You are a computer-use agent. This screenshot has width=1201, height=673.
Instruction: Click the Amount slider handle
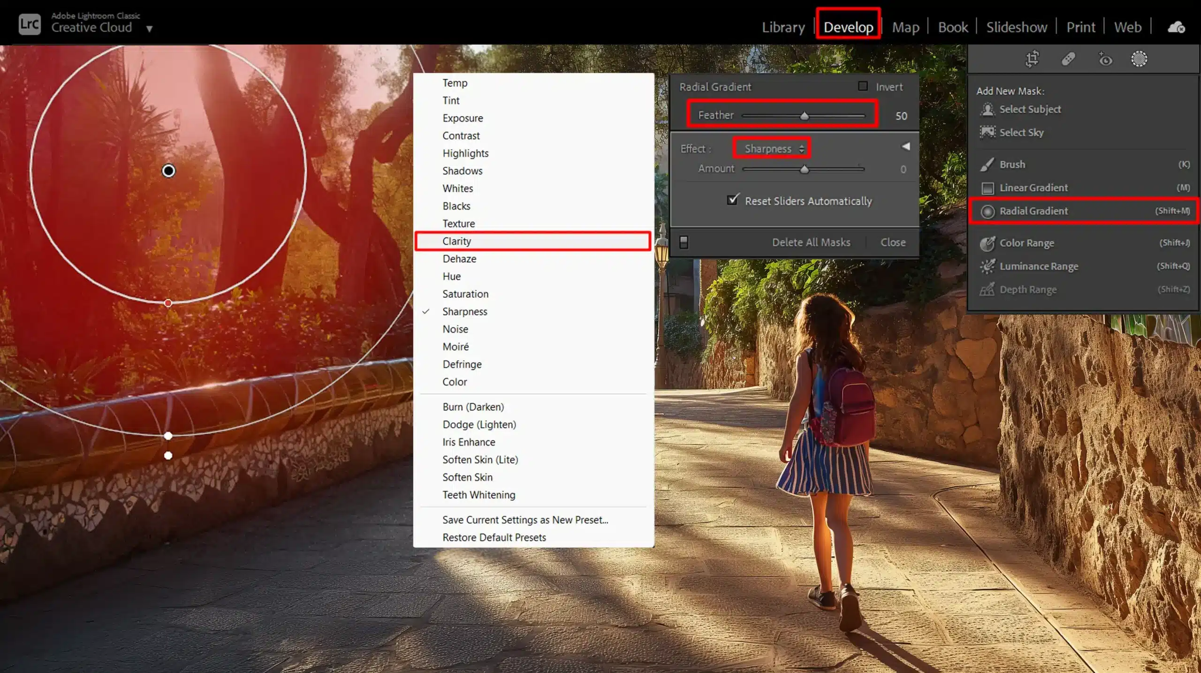click(804, 169)
